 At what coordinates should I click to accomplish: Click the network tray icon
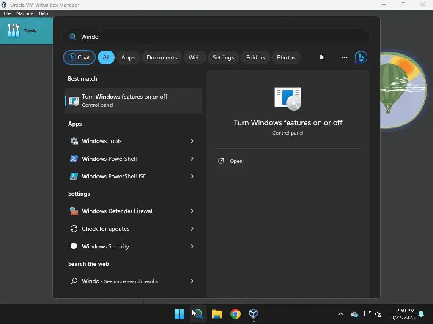click(x=367, y=314)
